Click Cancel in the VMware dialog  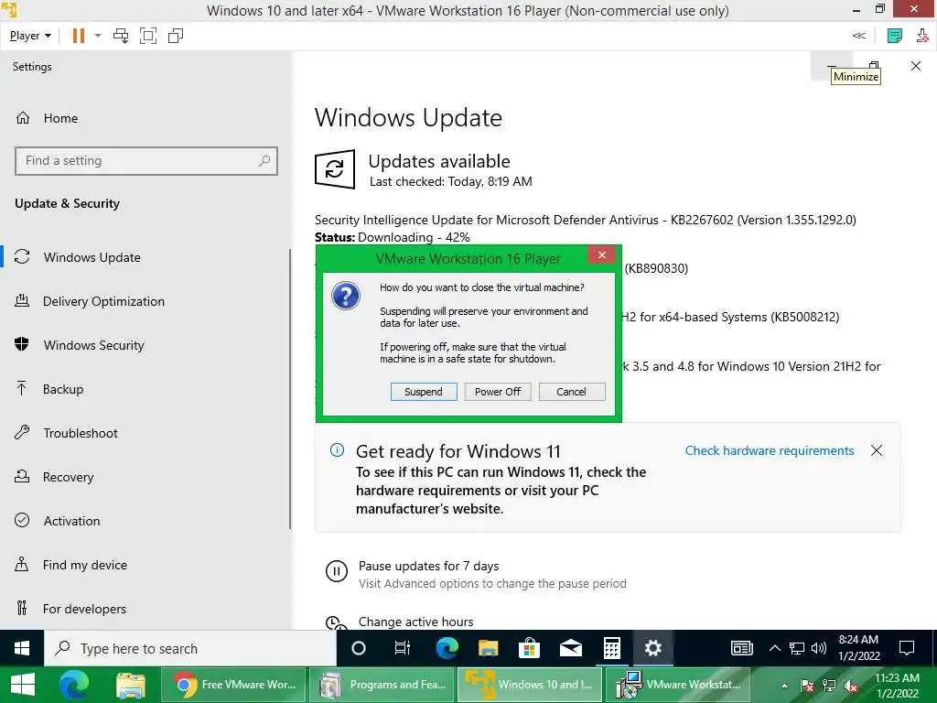[572, 392]
